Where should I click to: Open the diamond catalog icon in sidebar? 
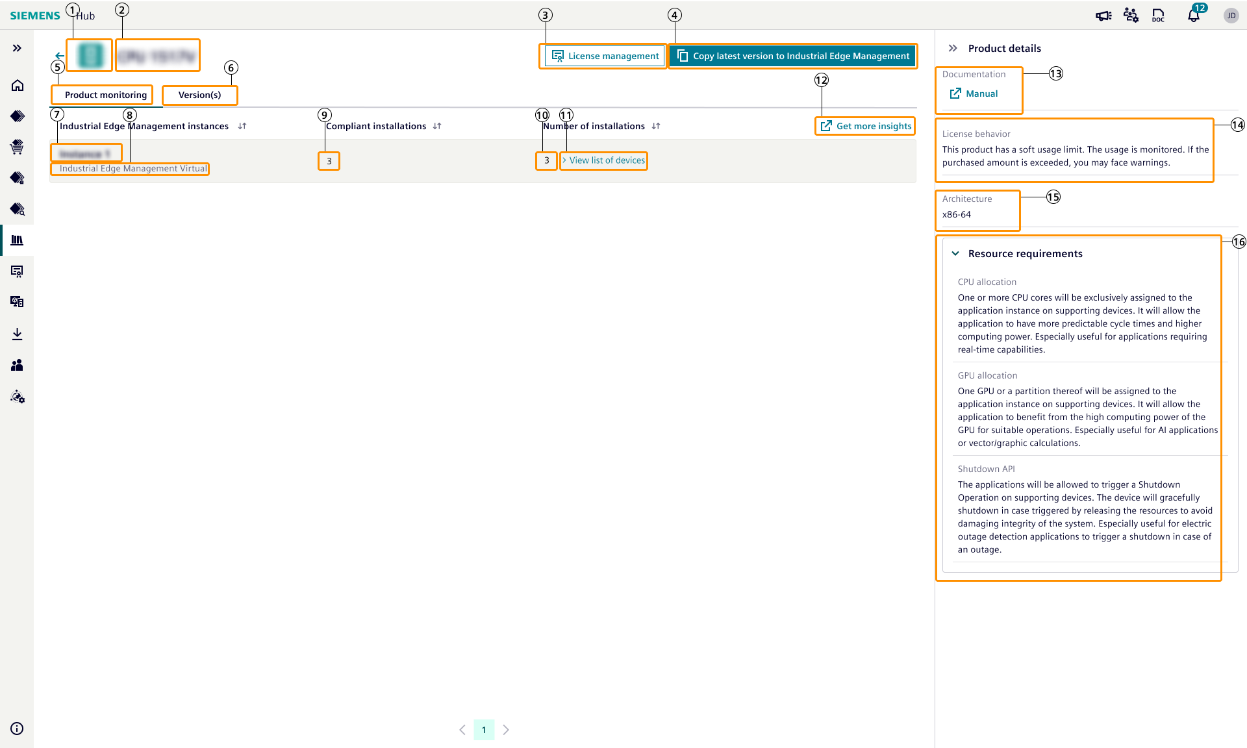(18, 116)
